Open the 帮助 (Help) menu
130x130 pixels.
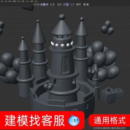(x=36, y=1)
